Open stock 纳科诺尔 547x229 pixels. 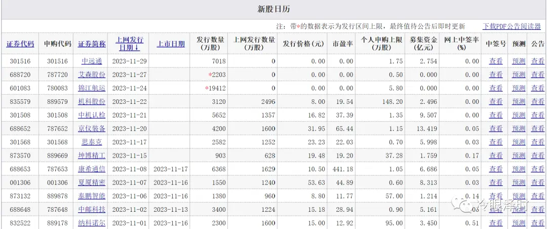92,223
